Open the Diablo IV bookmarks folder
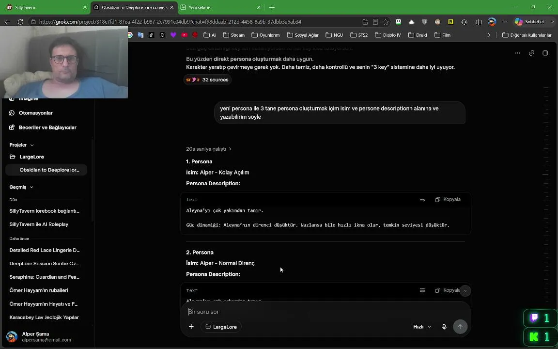558x349 pixels. point(388,35)
